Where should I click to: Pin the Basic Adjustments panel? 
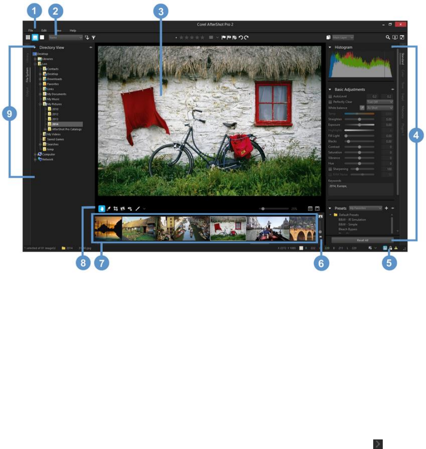tap(393, 89)
